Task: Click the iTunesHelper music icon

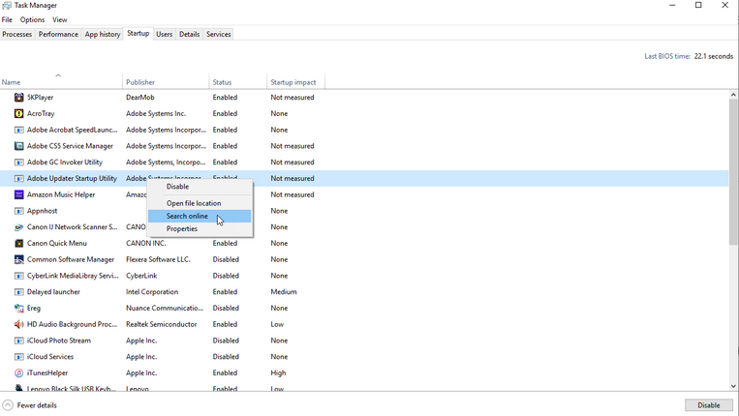Action: pos(18,373)
